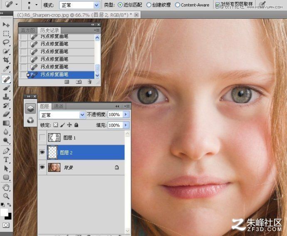Choose the 创建纹理 type option
Viewport: 287px width, 236px height.
149,5
